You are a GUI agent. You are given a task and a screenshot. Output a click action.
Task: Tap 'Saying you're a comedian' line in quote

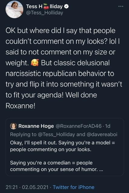click(x=40, y=163)
